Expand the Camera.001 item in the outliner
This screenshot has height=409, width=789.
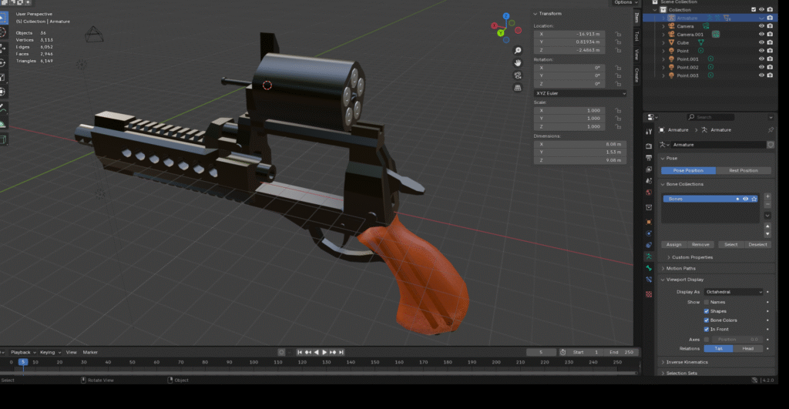pyautogui.click(x=663, y=35)
